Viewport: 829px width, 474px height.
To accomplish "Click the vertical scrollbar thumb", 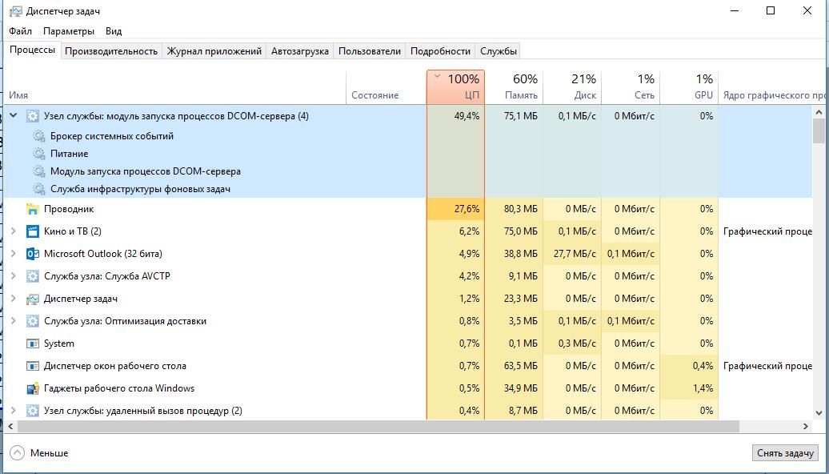I will click(819, 131).
